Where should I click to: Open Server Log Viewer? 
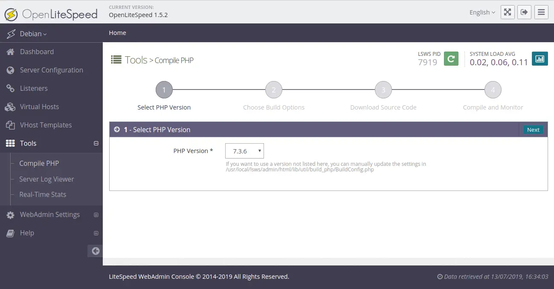(46, 179)
